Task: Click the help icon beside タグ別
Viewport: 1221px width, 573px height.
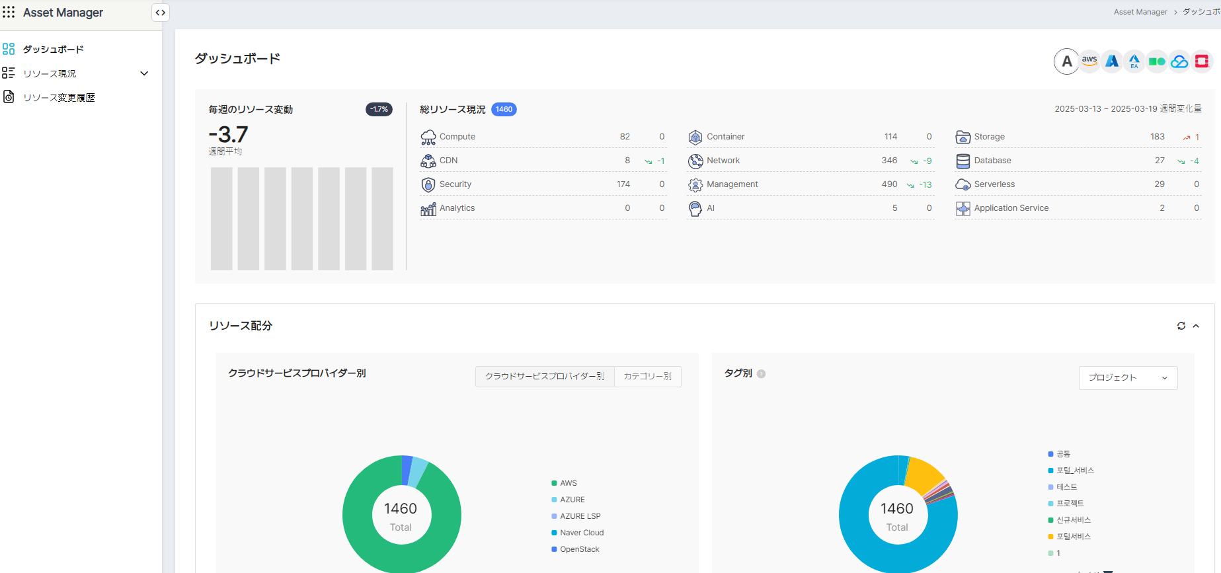Action: point(762,374)
